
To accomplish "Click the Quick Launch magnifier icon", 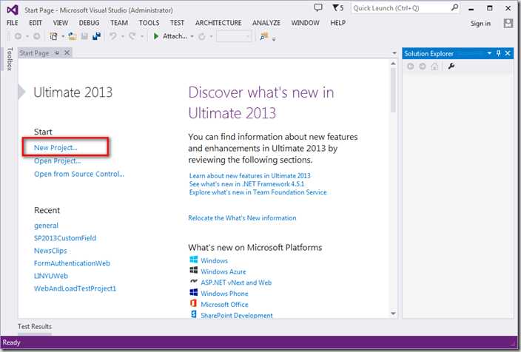I will (454, 7).
